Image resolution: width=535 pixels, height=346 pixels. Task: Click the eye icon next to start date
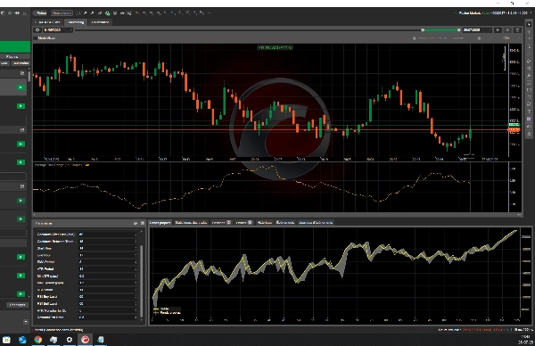(37, 30)
